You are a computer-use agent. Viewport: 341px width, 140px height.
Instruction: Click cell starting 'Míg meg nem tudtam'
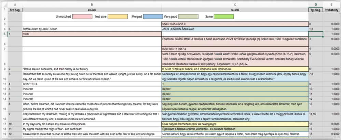pyautogui.click(x=235, y=107)
